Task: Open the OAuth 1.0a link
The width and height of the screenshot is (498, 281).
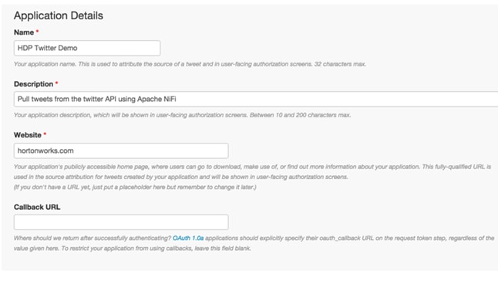Action: 188,238
